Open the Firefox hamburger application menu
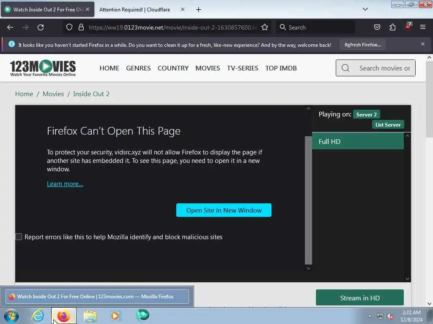The height and width of the screenshot is (324, 433). pyautogui.click(x=423, y=27)
